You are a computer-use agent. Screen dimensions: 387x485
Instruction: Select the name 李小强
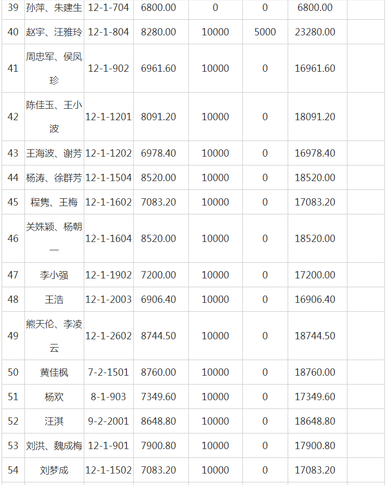point(54,275)
